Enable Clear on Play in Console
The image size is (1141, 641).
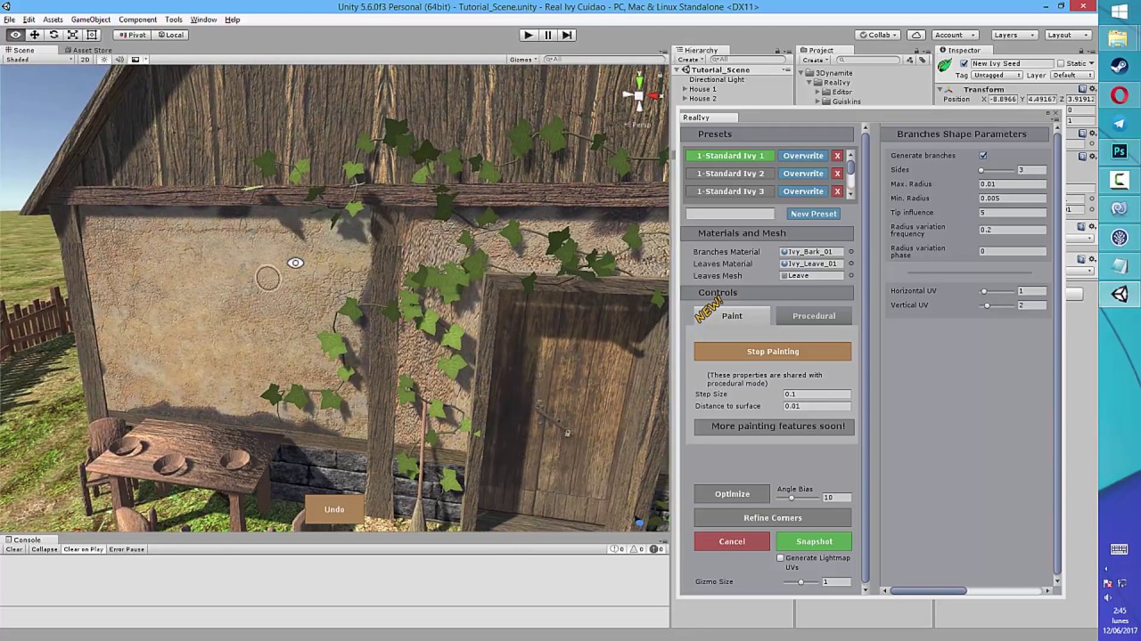click(83, 549)
